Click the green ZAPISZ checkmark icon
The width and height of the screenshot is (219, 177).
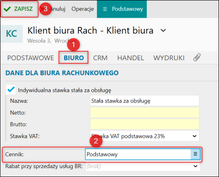pos(7,9)
